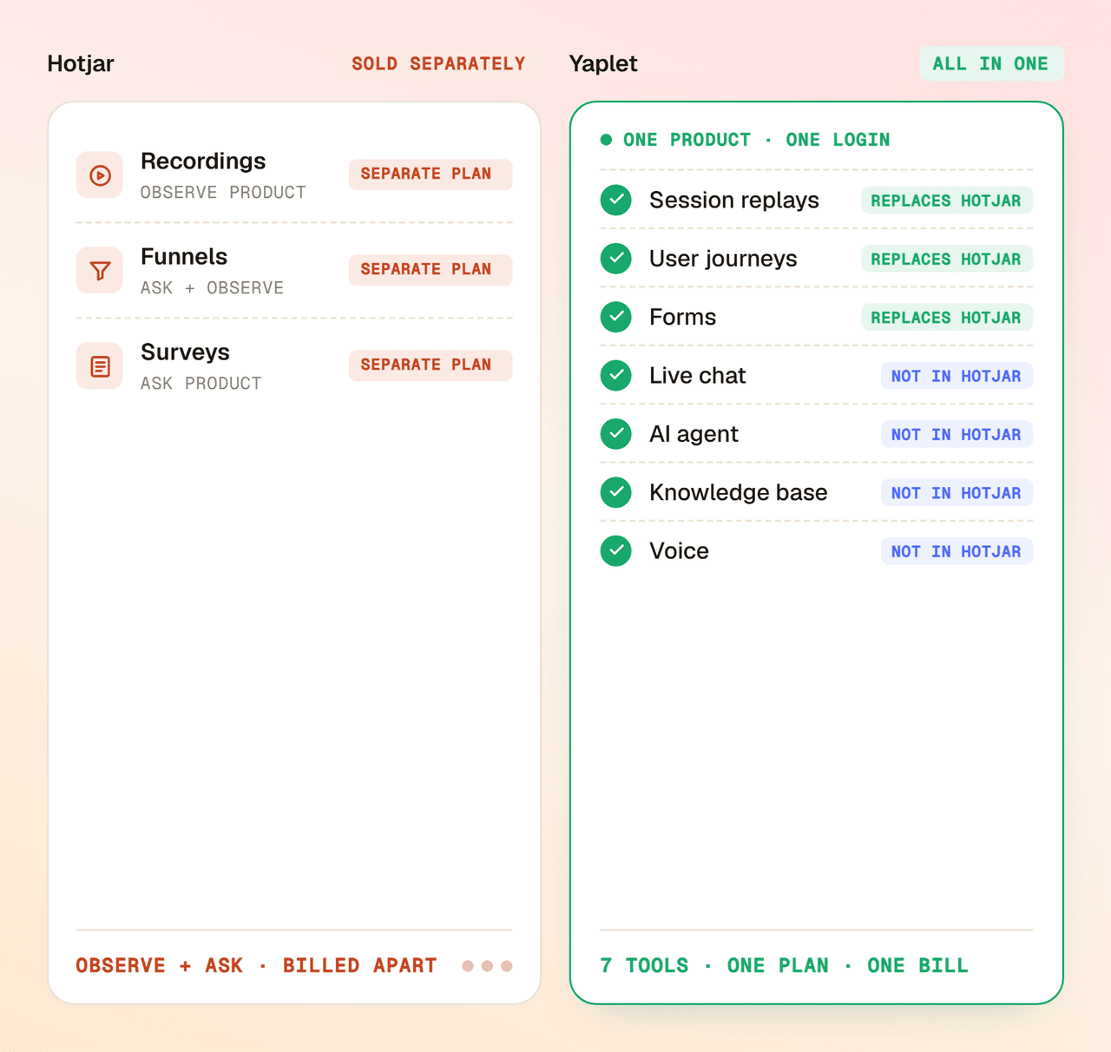Click the green check beside Live chat
Viewport: 1111px width, 1052px height.
coord(616,376)
